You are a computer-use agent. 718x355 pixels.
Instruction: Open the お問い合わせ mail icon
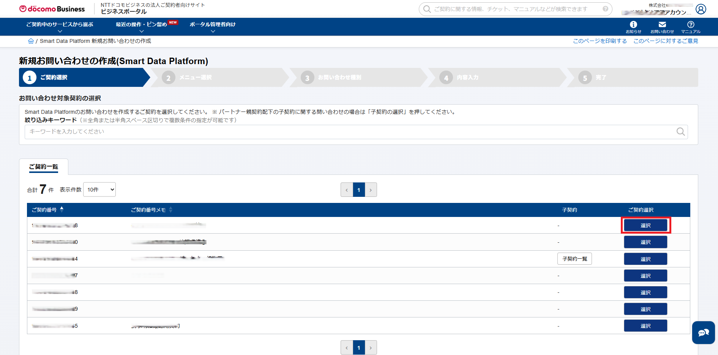(662, 27)
